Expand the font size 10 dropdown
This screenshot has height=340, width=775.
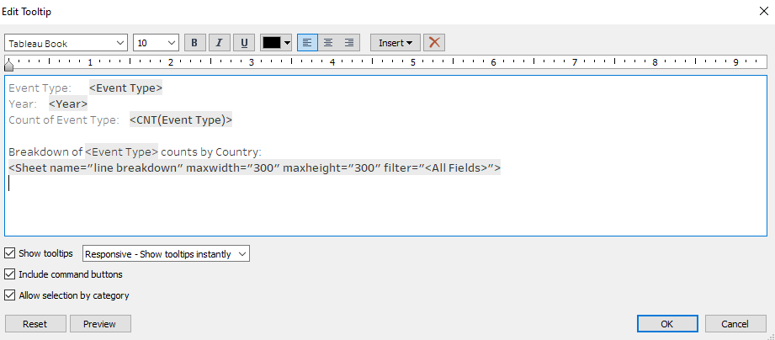pyautogui.click(x=157, y=43)
